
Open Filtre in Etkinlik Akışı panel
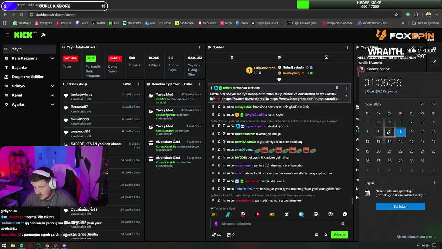coord(127,84)
